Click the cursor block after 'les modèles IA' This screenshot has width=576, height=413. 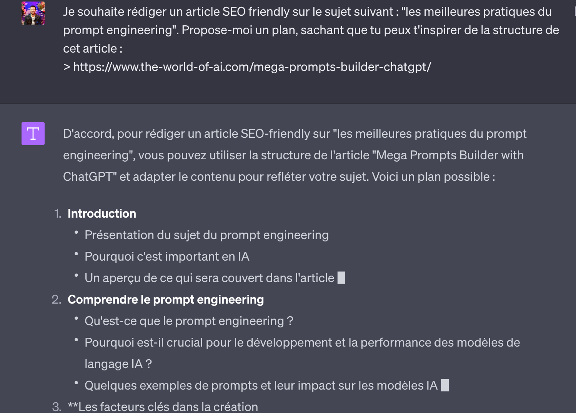444,385
